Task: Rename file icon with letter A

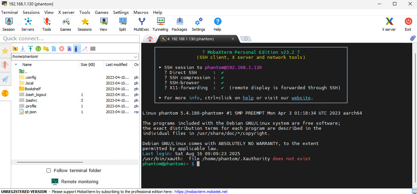Action: pos(69,49)
